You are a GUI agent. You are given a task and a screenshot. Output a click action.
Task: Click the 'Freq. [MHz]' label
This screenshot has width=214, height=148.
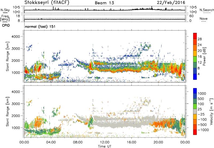tap(5, 18)
